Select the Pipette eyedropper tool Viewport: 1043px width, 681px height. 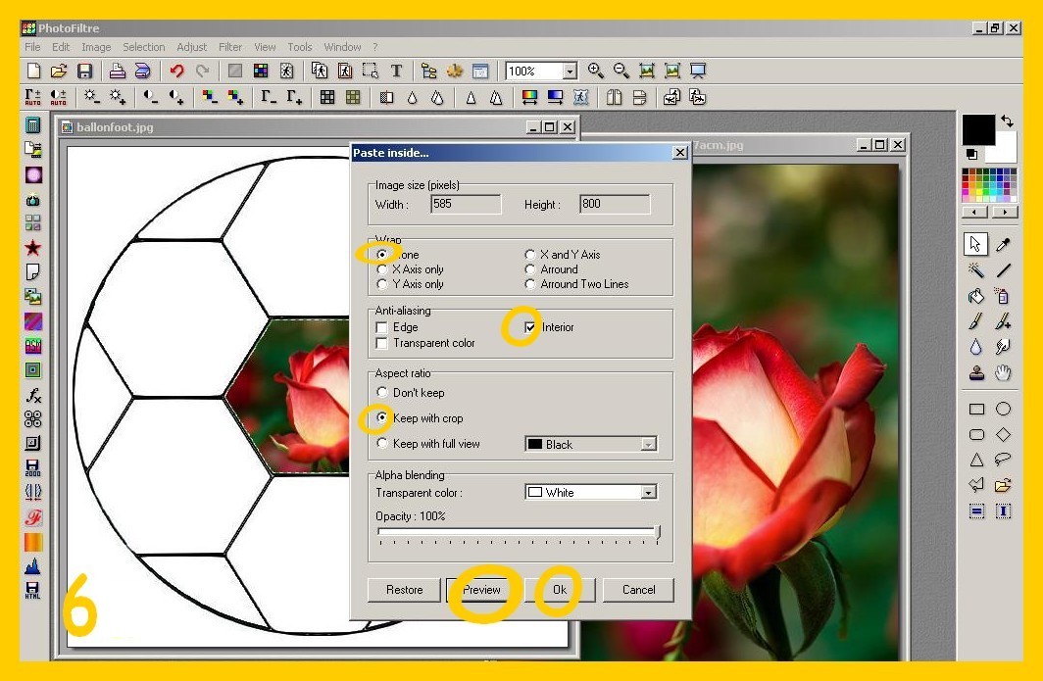[1003, 244]
